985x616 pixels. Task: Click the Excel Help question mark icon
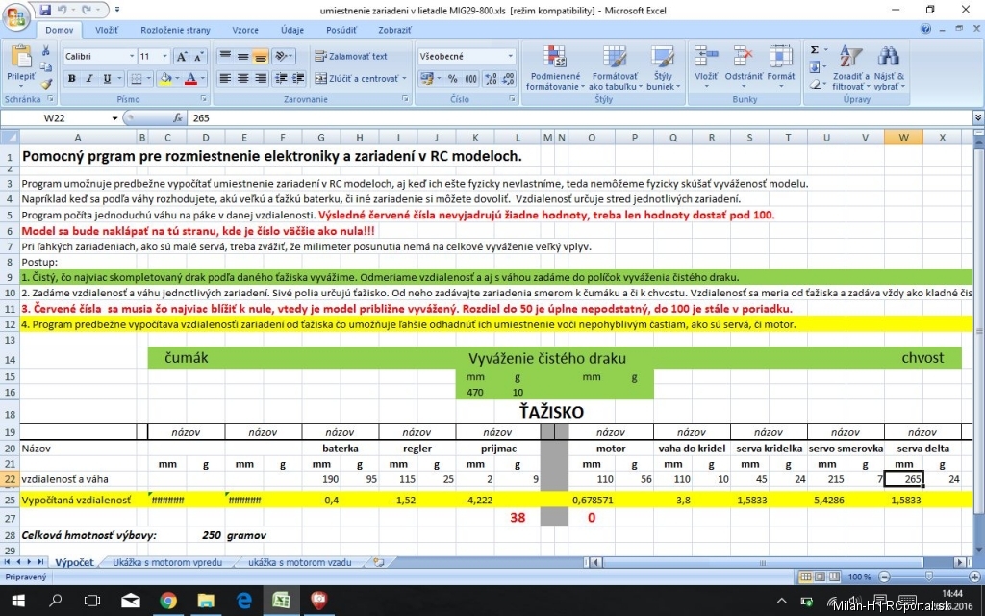pyautogui.click(x=926, y=29)
